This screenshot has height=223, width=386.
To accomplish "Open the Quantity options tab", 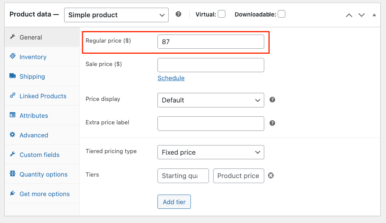I will tap(42, 174).
